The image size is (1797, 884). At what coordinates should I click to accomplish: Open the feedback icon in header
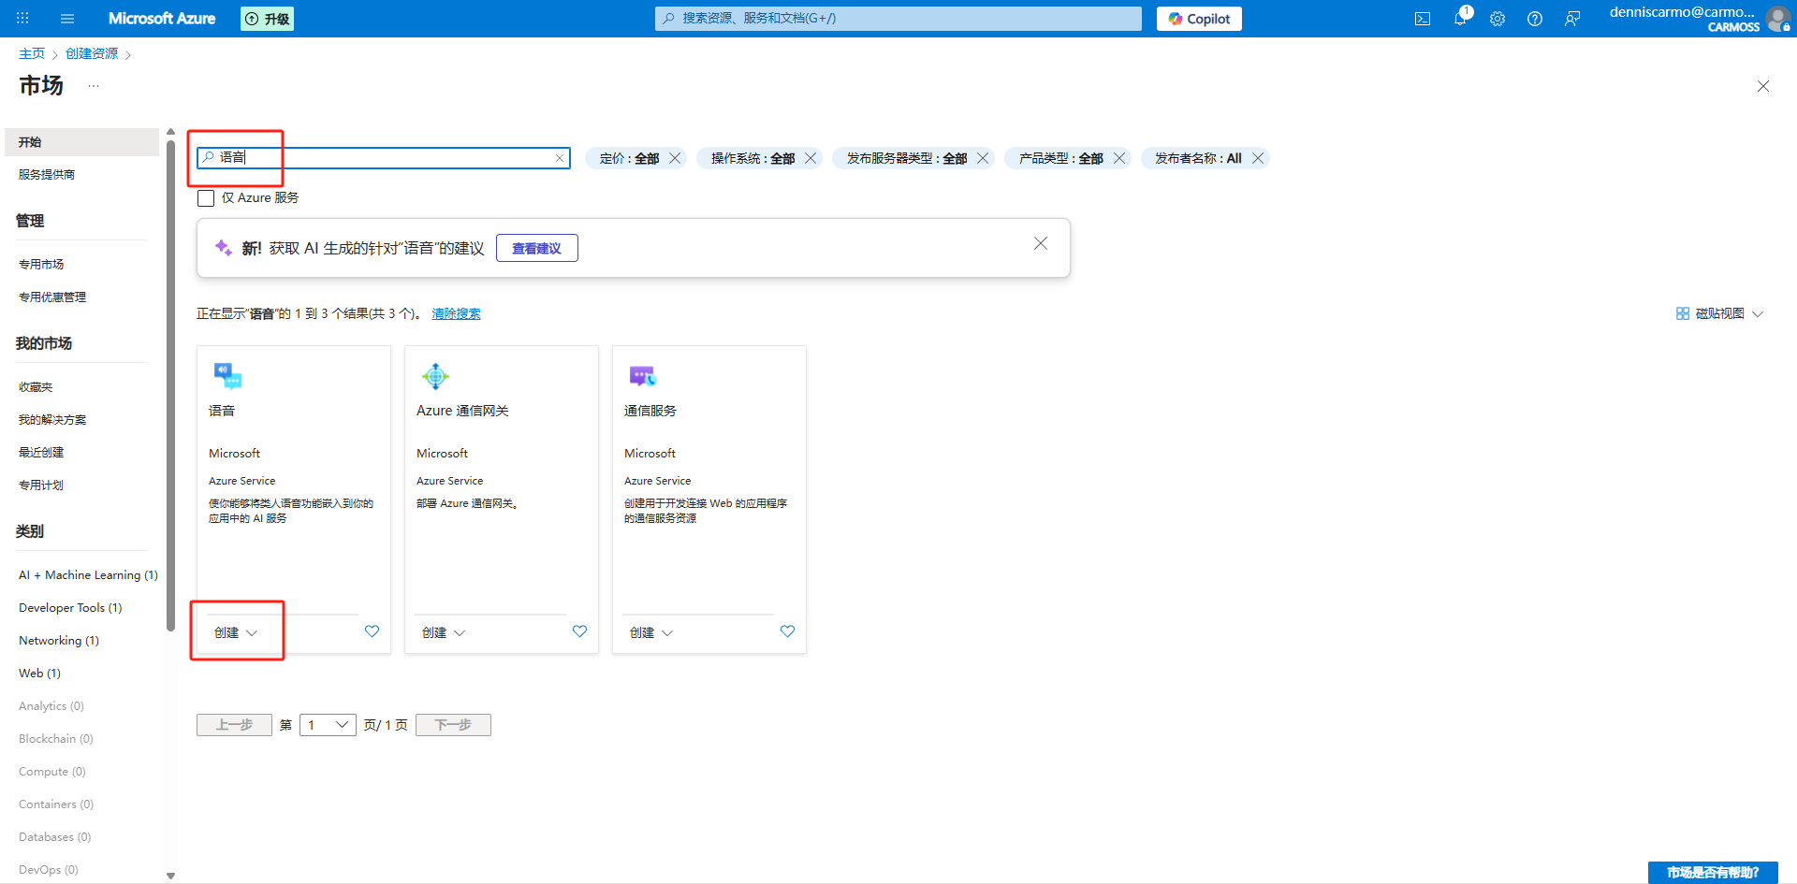[1572, 19]
